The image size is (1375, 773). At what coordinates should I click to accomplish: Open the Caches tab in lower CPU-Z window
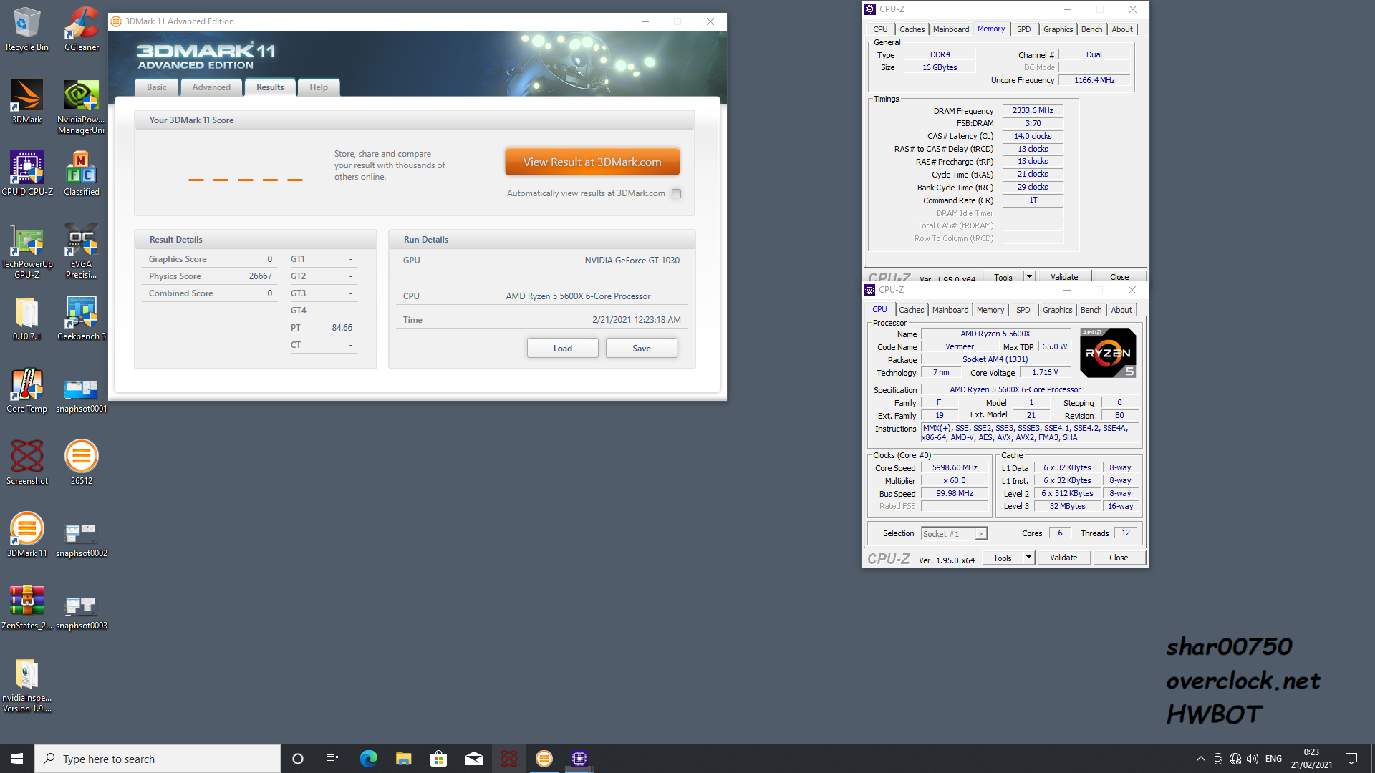(x=912, y=310)
